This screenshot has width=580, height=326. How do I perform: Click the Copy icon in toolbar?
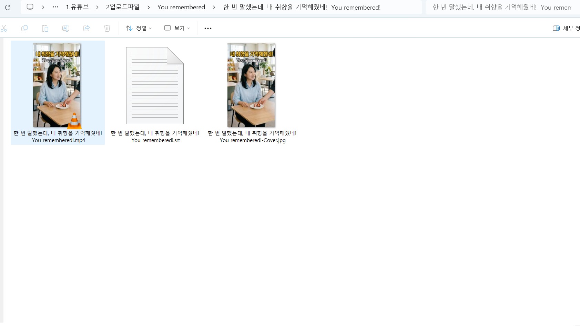click(x=24, y=28)
